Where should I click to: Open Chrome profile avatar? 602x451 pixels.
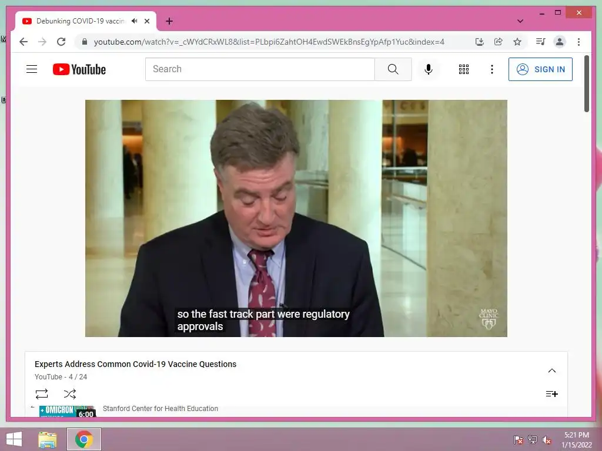coord(560,42)
